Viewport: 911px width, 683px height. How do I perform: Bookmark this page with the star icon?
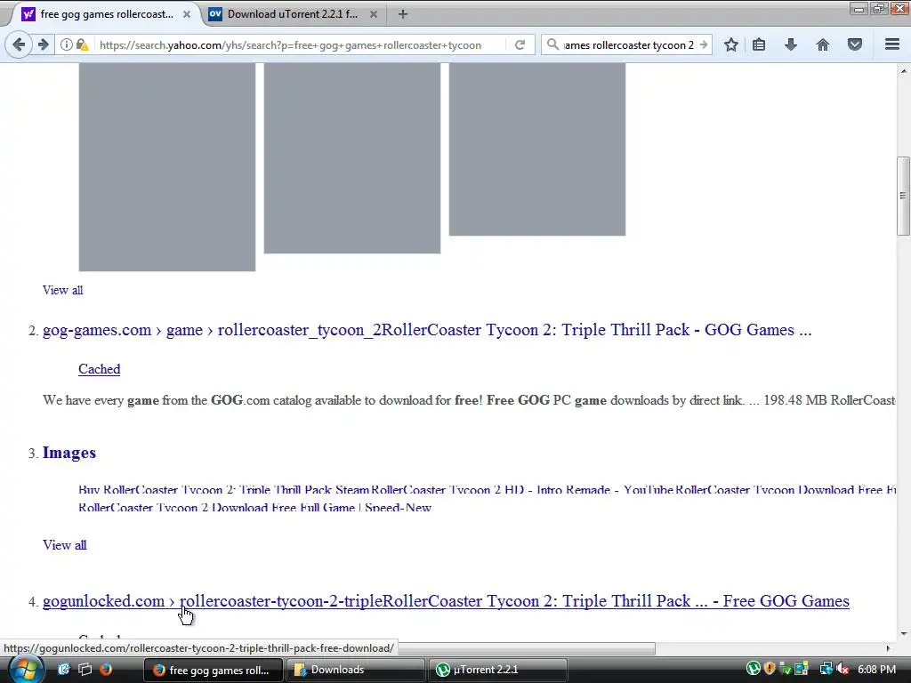[731, 44]
